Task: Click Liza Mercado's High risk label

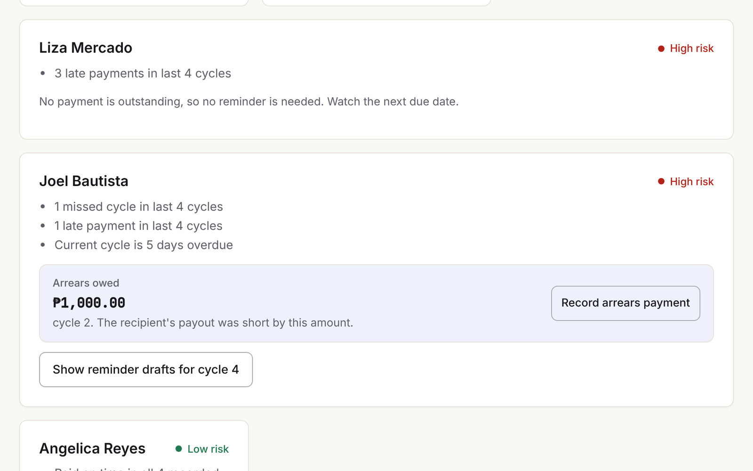Action: pos(691,49)
